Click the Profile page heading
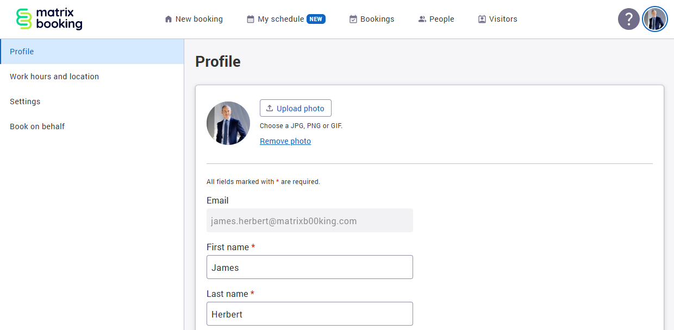This screenshot has width=674, height=330. [218, 61]
